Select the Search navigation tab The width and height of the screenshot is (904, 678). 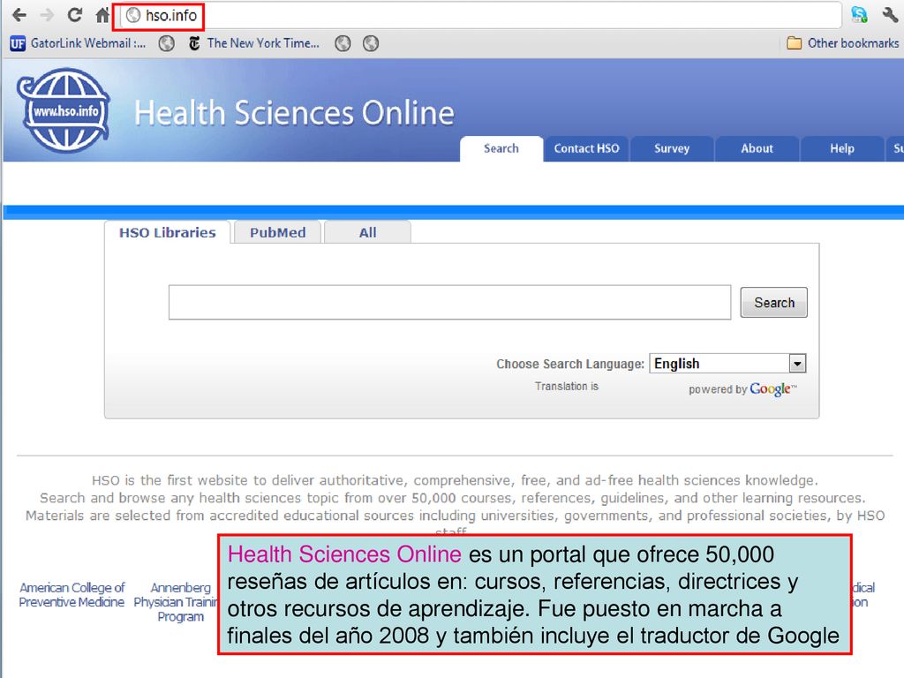[501, 148]
